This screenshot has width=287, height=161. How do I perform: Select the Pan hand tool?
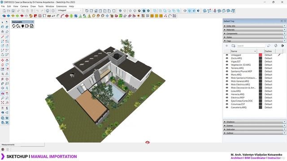click(x=7, y=93)
